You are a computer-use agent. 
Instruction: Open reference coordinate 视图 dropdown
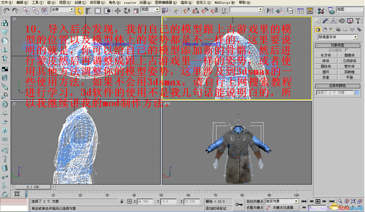157,9
